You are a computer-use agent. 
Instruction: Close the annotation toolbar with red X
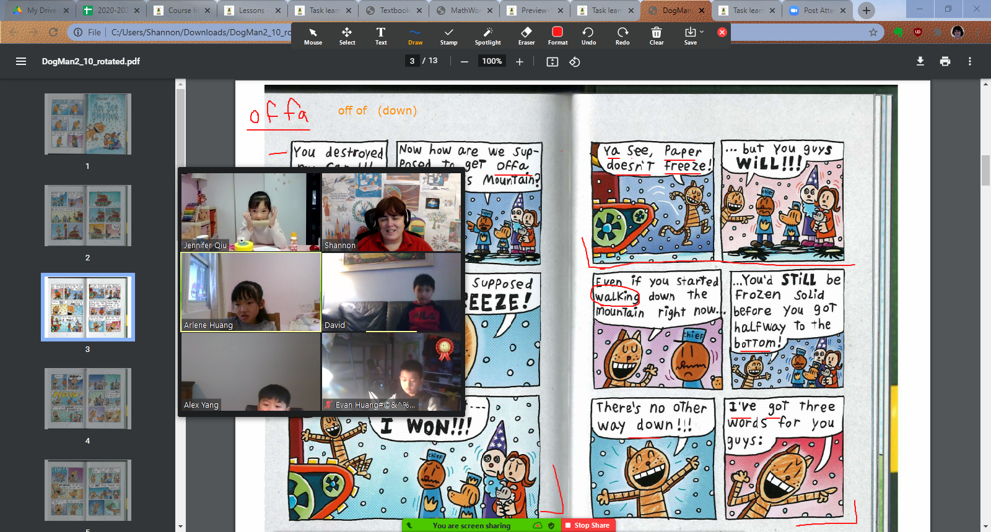coord(722,32)
